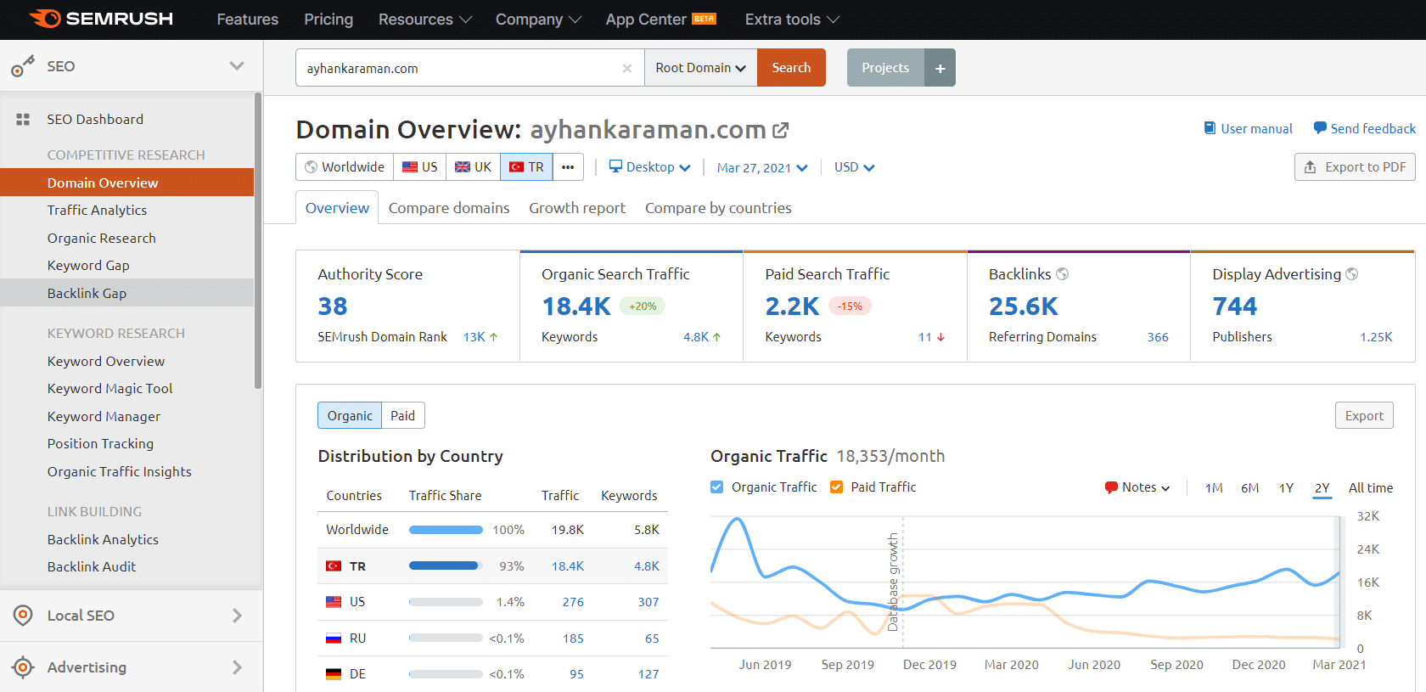Click the TR traffic share bar

click(446, 565)
